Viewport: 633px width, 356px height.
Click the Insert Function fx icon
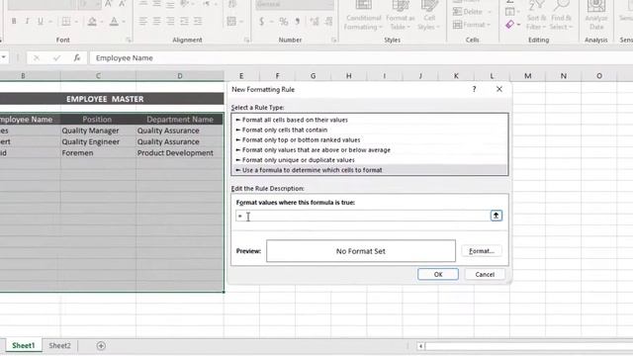click(77, 58)
